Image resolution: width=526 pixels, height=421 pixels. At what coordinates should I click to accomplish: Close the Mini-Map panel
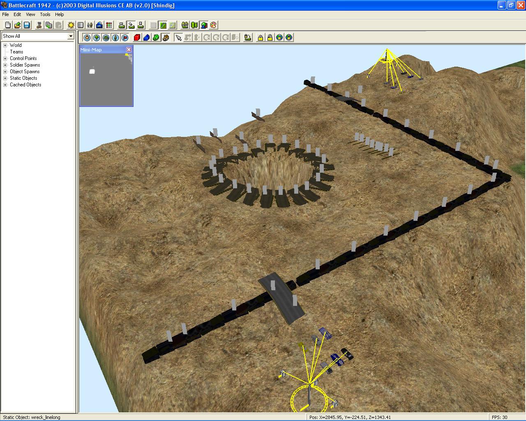(x=129, y=49)
